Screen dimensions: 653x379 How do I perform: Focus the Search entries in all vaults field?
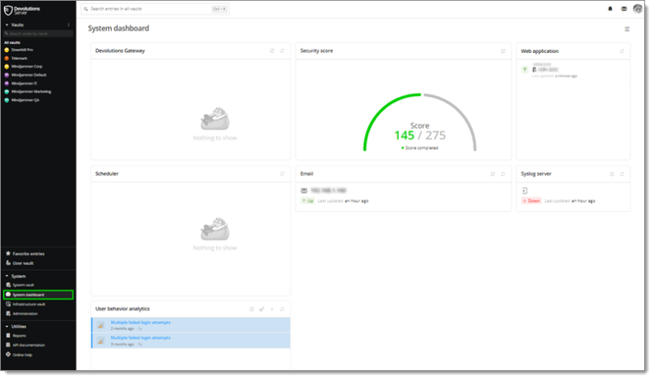coord(155,9)
